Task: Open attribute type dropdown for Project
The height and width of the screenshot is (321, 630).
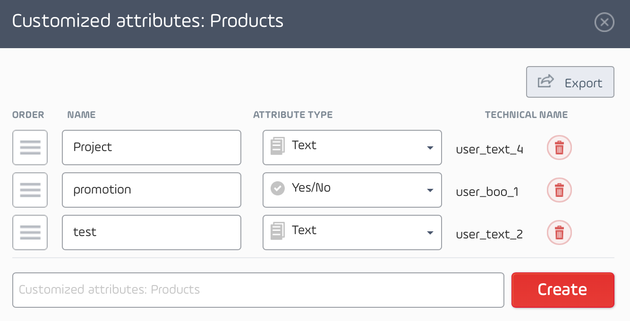Action: click(x=352, y=148)
